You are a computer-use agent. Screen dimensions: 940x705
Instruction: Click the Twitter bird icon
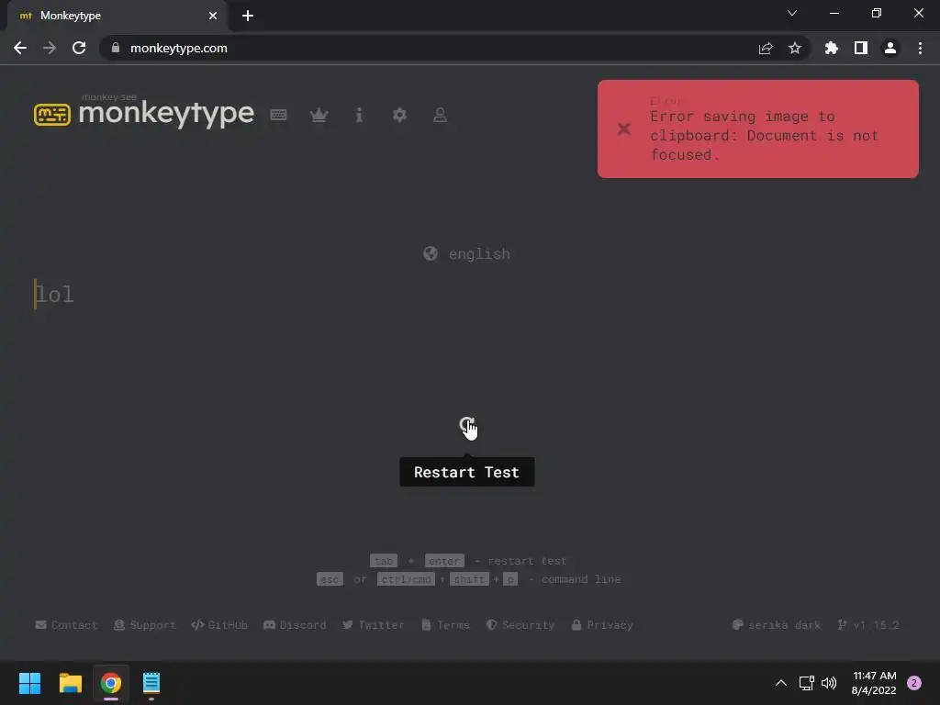(348, 624)
